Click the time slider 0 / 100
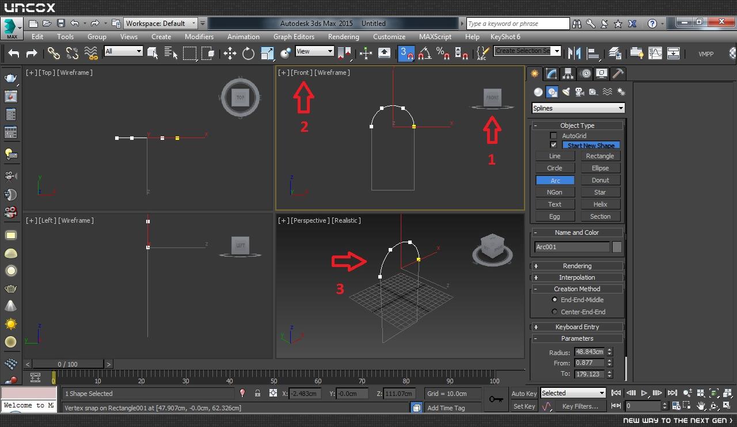737x427 pixels. point(67,364)
